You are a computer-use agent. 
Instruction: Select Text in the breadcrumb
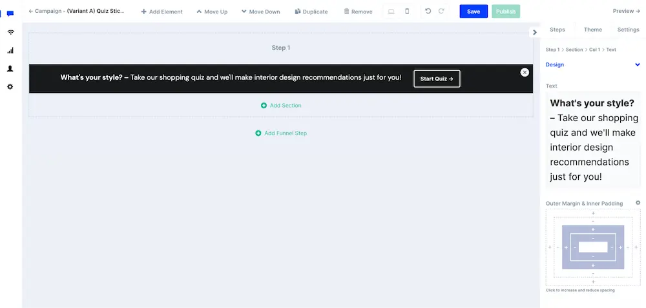tap(611, 50)
